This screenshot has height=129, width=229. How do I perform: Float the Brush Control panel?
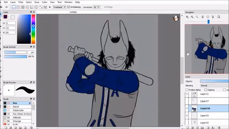click(31, 47)
